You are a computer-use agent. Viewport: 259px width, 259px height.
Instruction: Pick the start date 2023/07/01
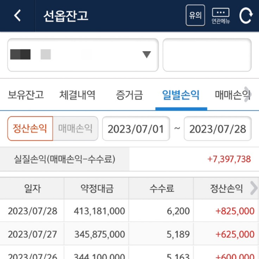point(136,129)
